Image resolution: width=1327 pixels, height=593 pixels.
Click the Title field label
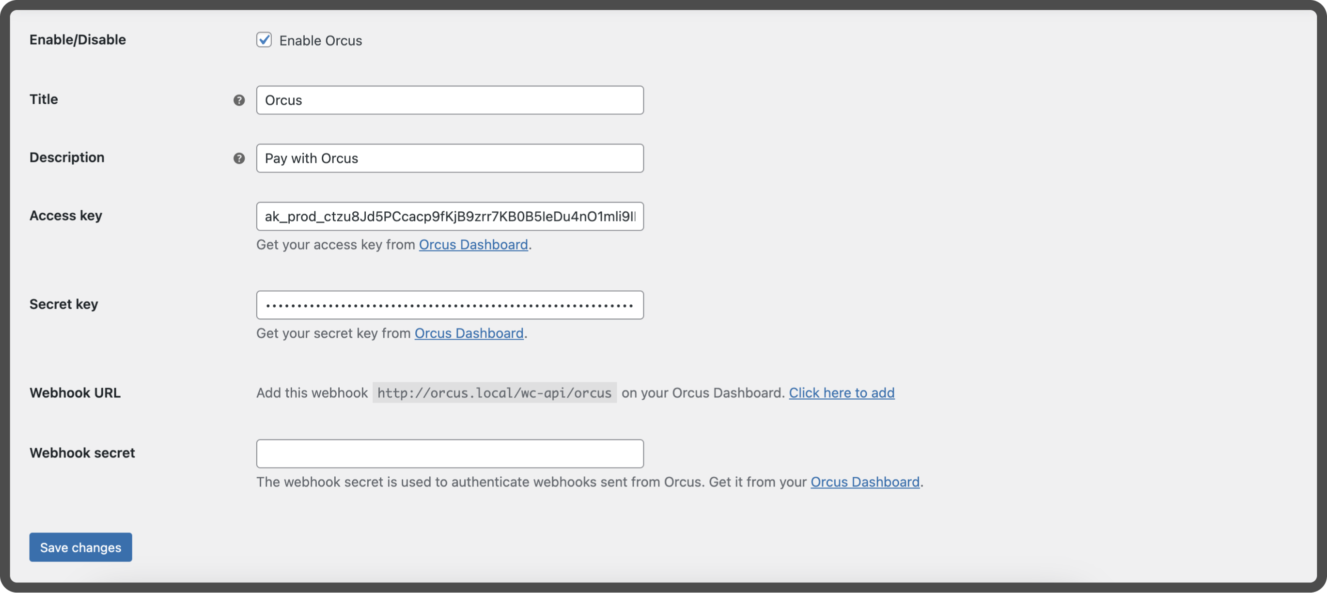(44, 99)
